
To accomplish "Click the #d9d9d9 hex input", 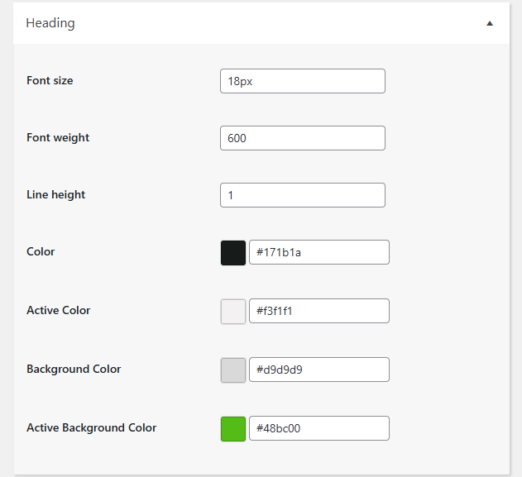I will (x=318, y=370).
